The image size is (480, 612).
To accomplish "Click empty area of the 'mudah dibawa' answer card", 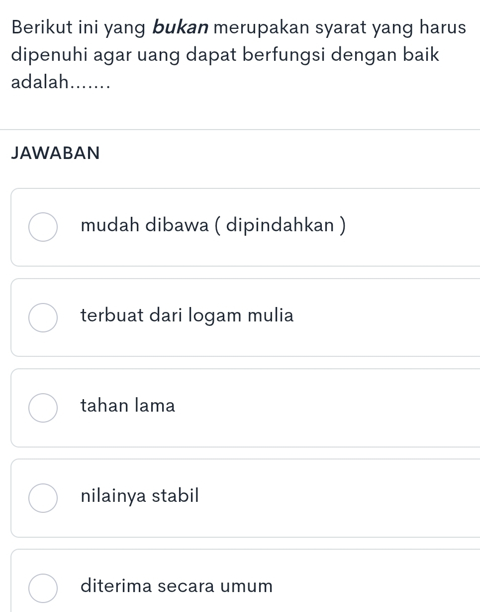I will (413, 227).
